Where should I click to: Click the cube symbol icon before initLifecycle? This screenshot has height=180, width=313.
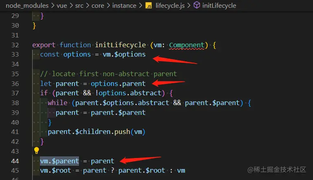196,6
